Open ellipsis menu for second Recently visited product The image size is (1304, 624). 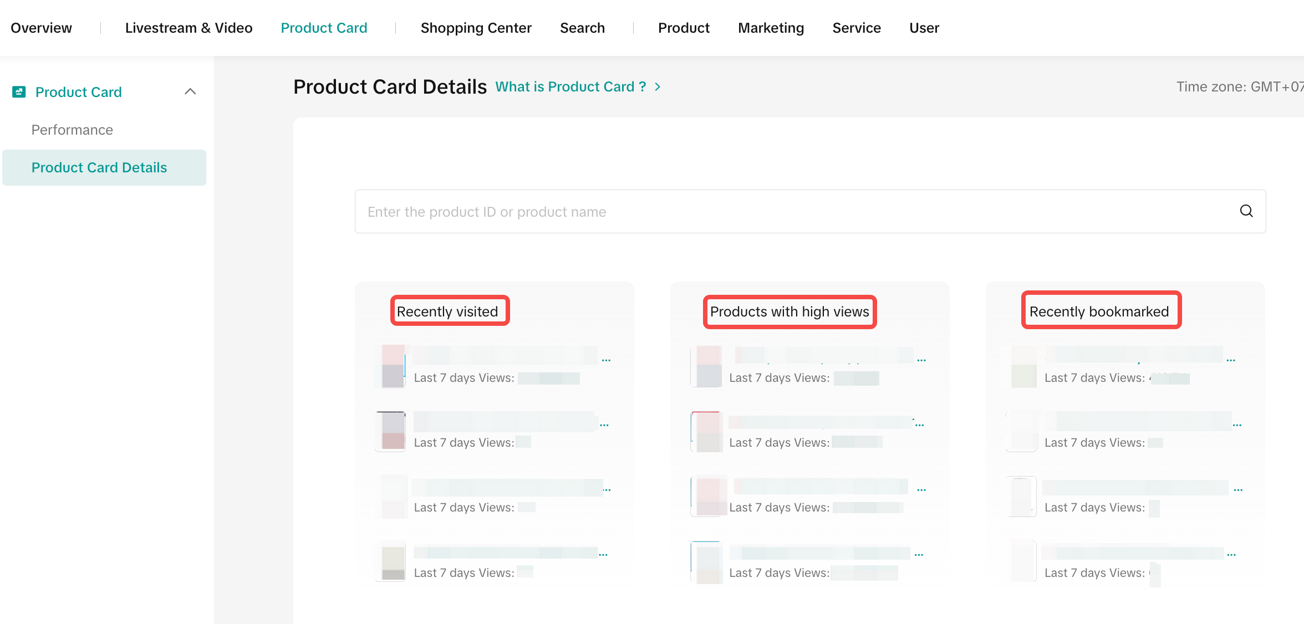pos(604,425)
